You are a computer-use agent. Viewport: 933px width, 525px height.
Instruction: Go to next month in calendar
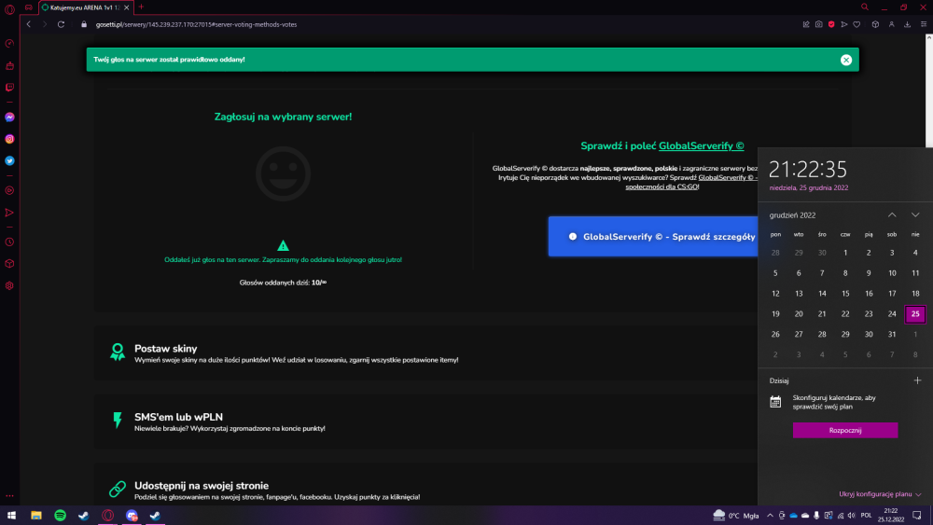point(915,214)
